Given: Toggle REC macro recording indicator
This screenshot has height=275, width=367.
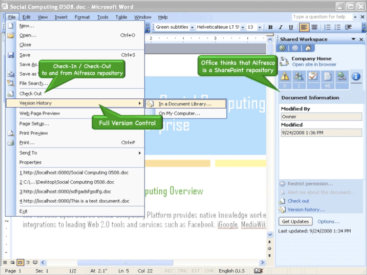Looking at the screenshot, I should [x=169, y=271].
